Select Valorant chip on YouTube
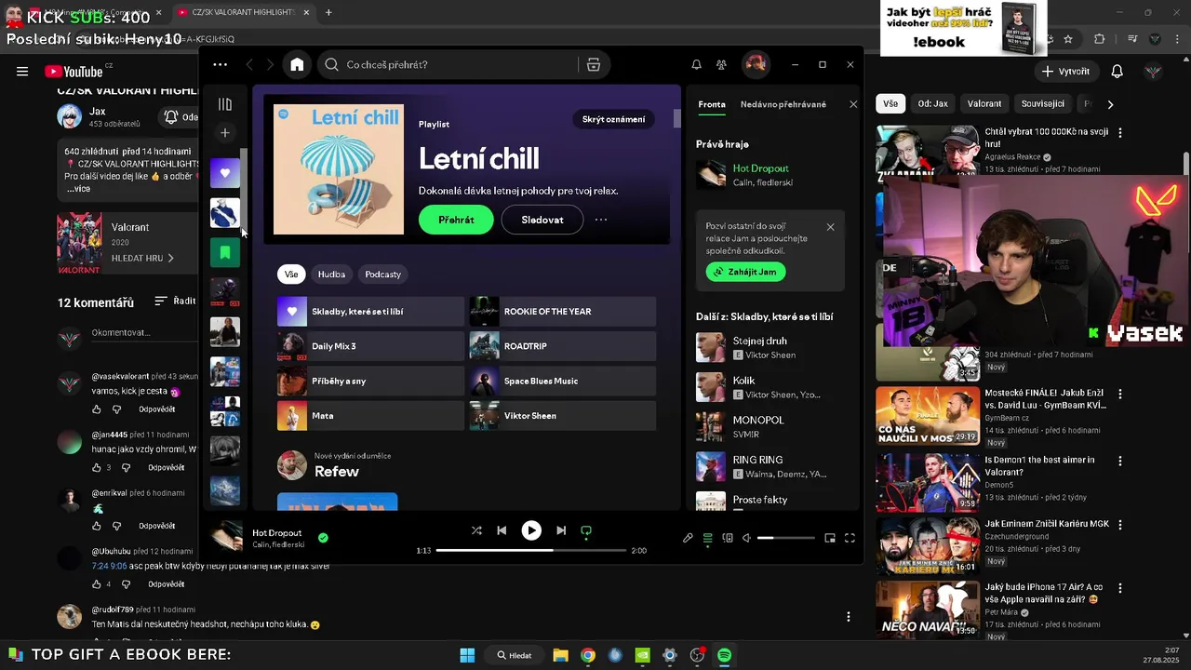The height and width of the screenshot is (670, 1191). click(984, 104)
